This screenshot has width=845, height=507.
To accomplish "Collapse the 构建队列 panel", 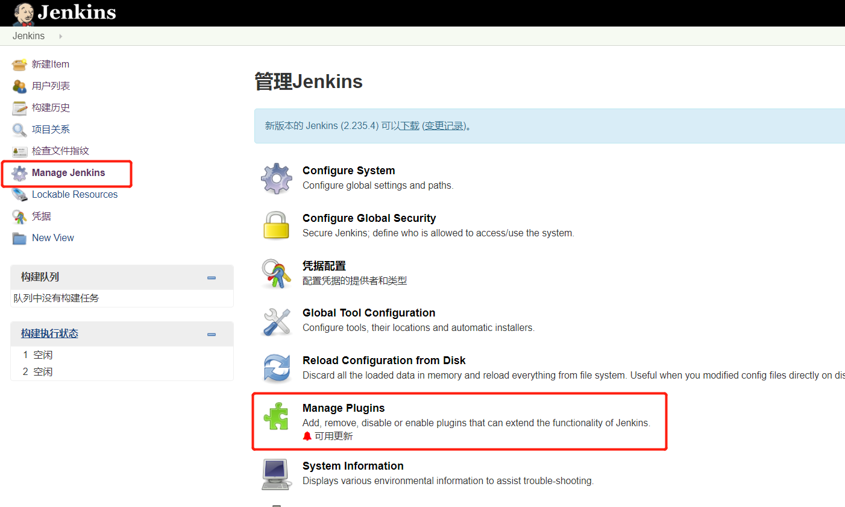I will pos(211,277).
